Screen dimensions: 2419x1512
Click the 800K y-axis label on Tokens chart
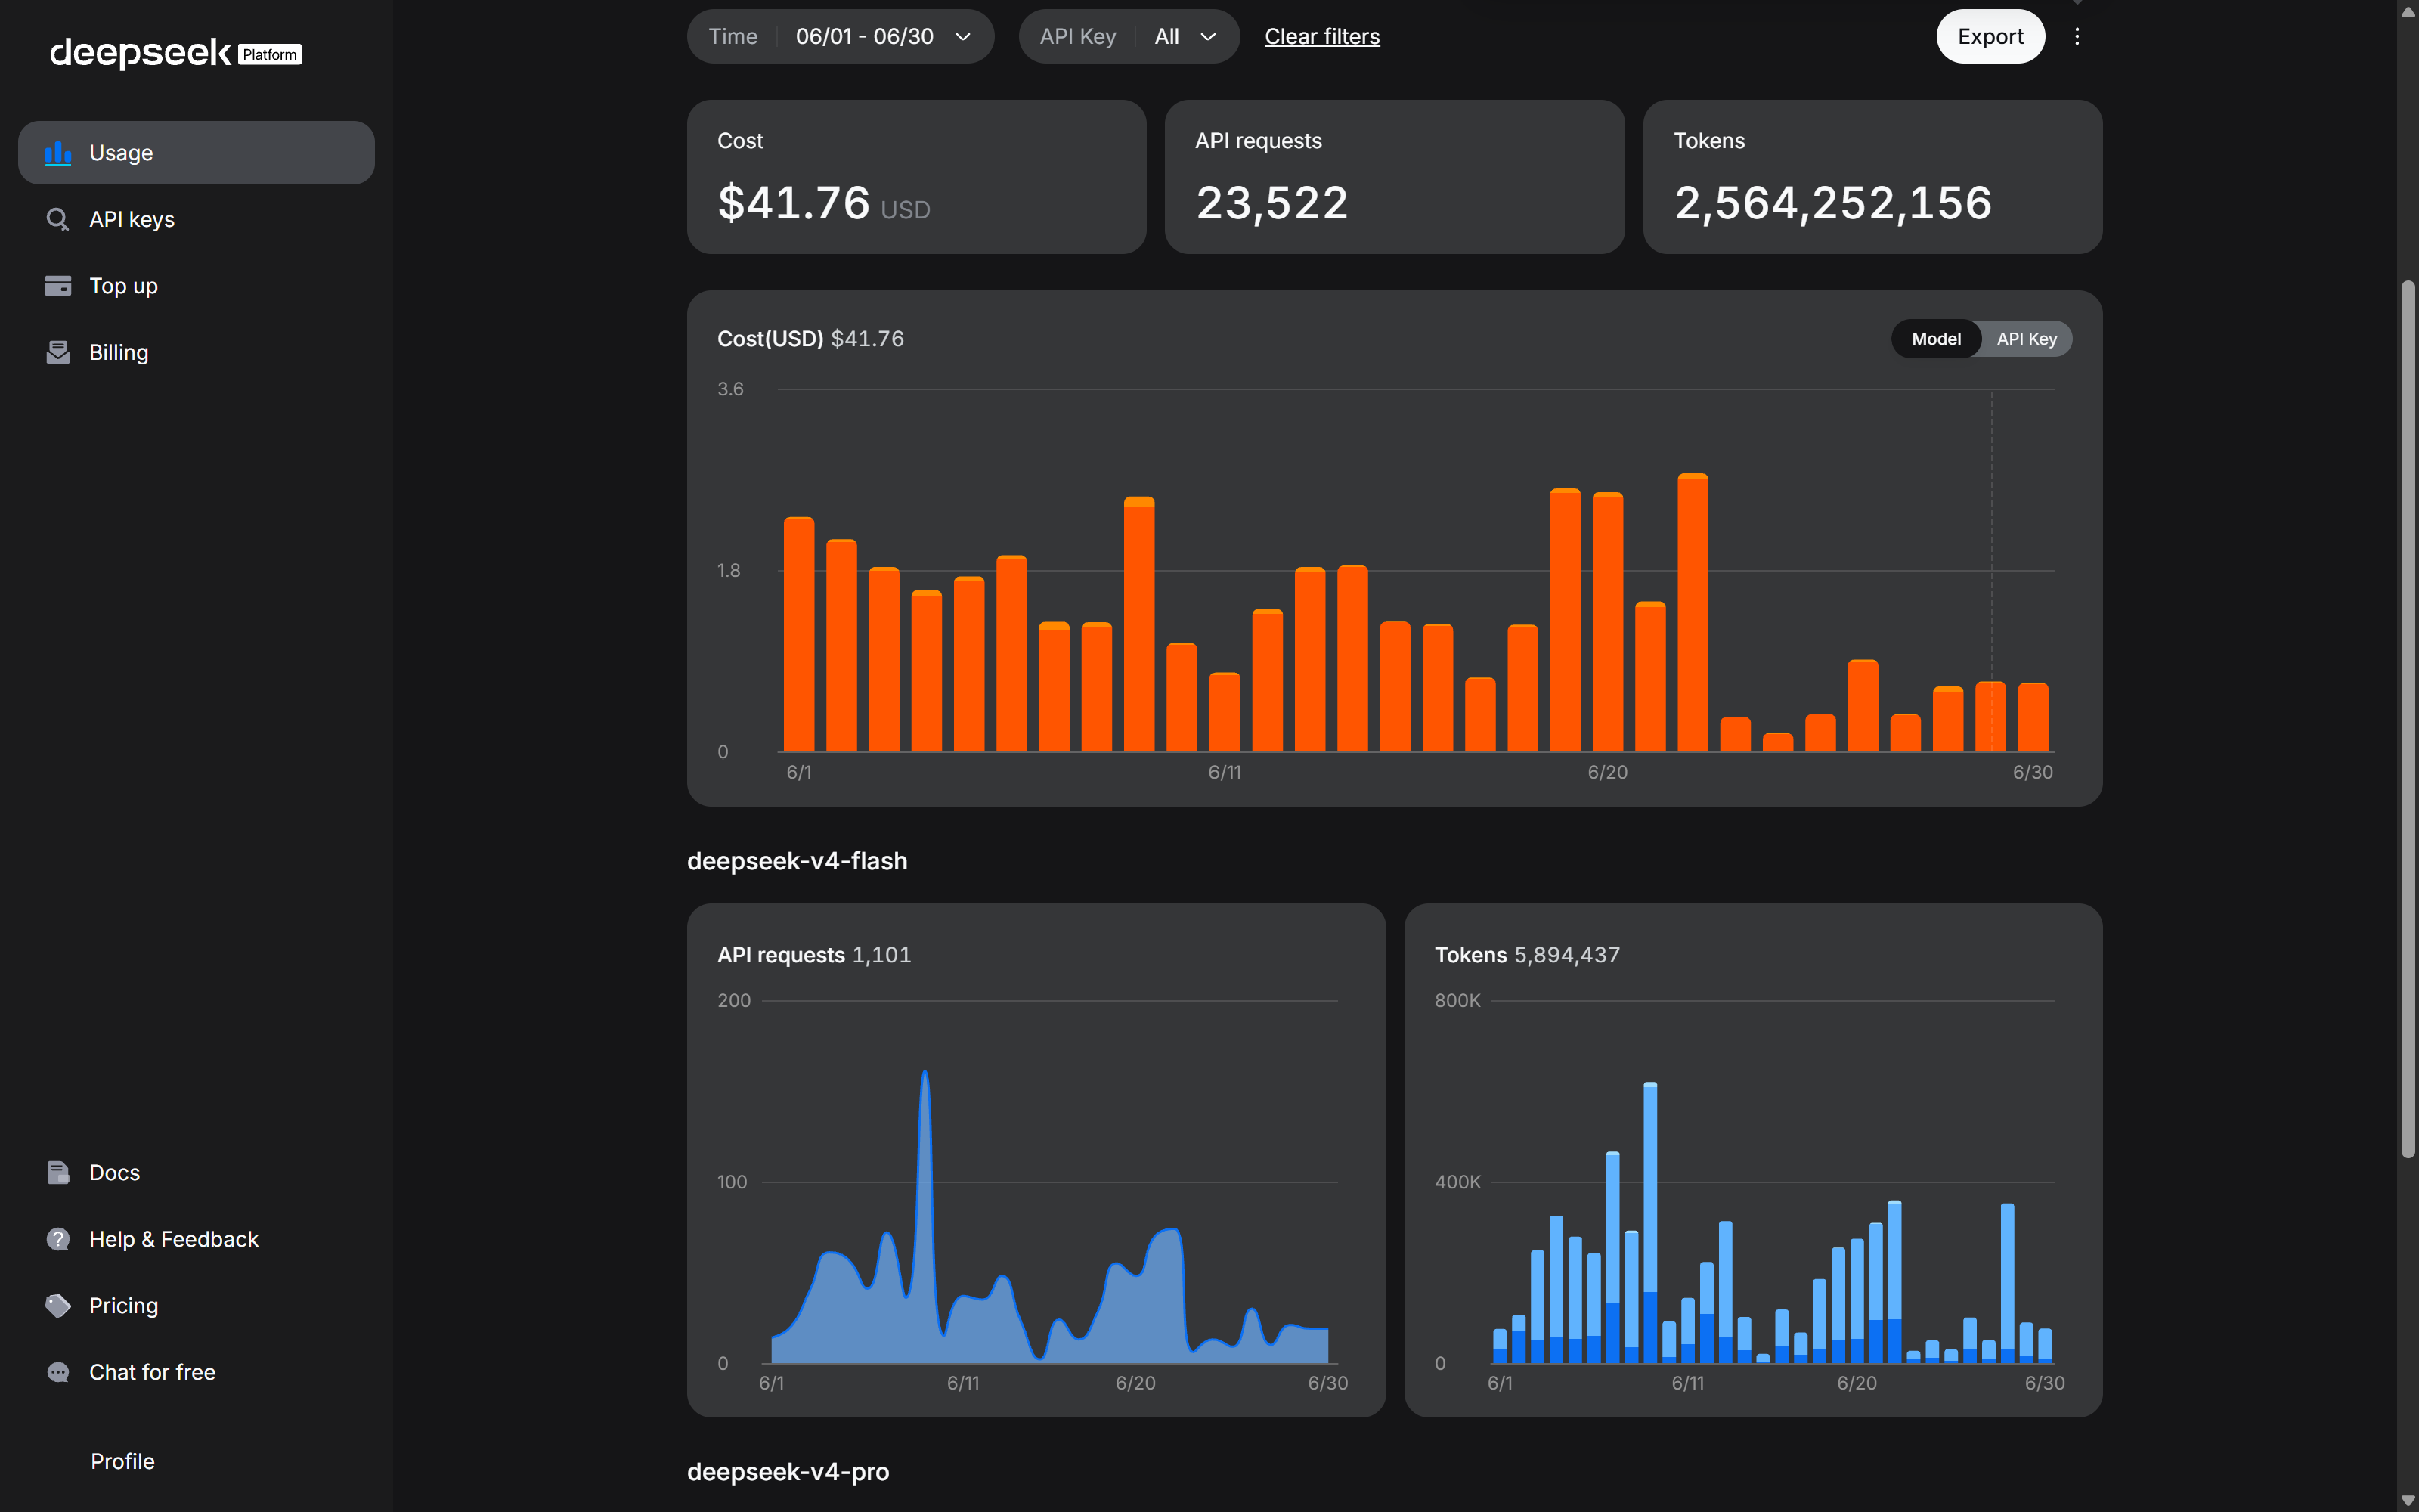1457,1000
